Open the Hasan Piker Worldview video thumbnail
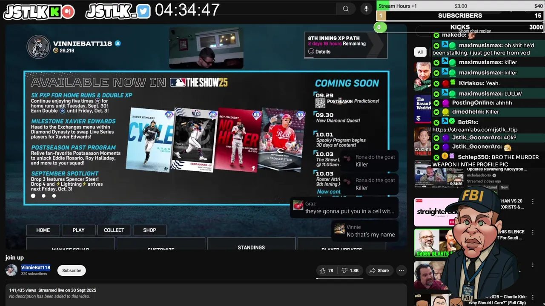Screen dimensions: 545x306 click(423, 109)
